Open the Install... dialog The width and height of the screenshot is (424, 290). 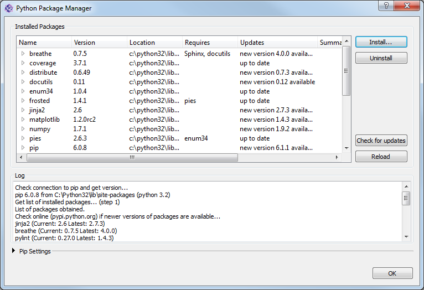tap(381, 42)
